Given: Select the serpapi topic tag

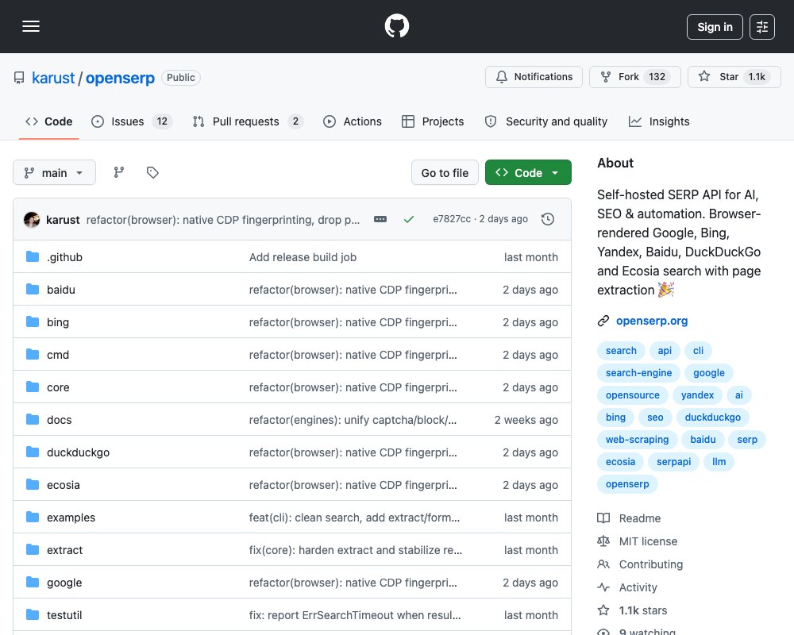Looking at the screenshot, I should (x=673, y=462).
